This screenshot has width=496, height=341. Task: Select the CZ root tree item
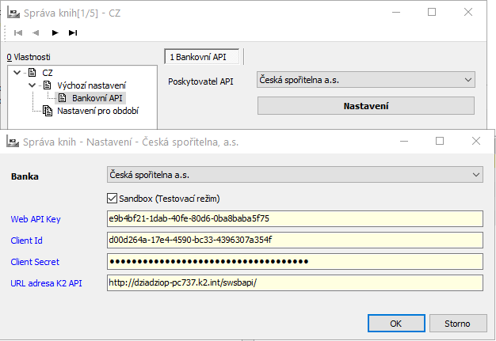tap(48, 73)
